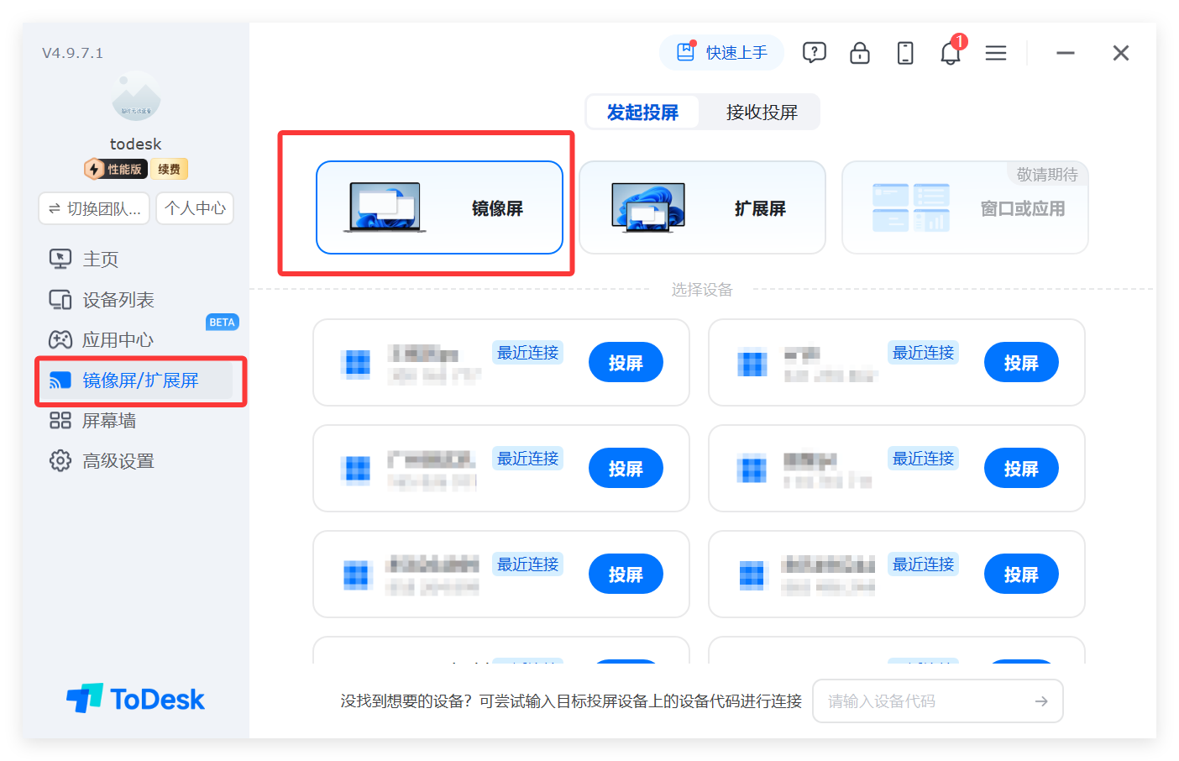Open 个人中心 personal center
Image resolution: width=1179 pixels, height=761 pixels.
tap(195, 208)
